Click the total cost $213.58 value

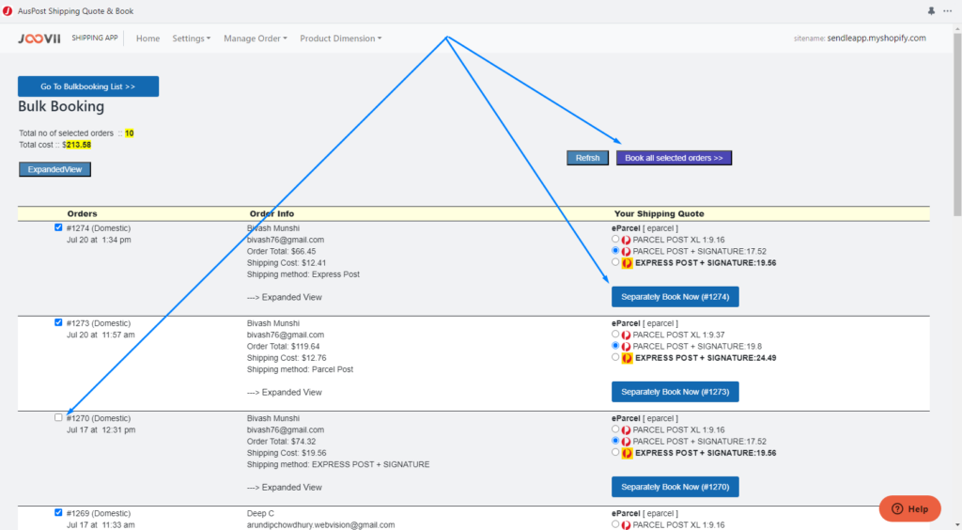point(79,145)
